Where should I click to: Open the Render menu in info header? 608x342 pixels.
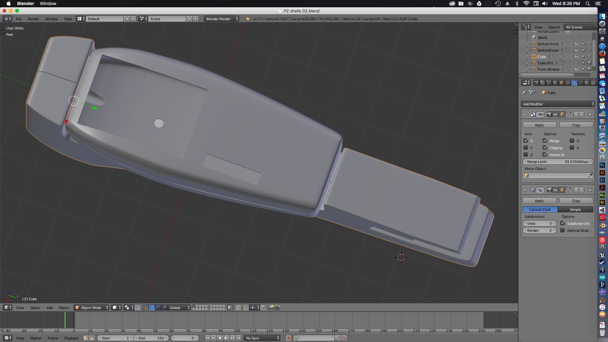pos(33,19)
